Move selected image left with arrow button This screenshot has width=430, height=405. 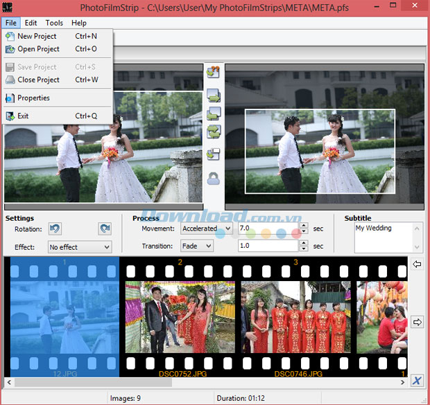click(417, 264)
